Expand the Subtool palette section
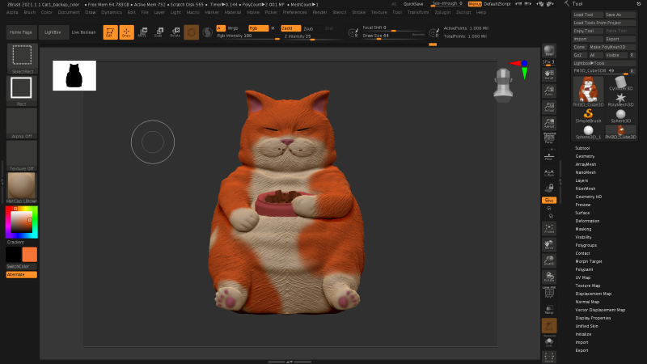Image resolution: width=647 pixels, height=364 pixels. (582, 148)
